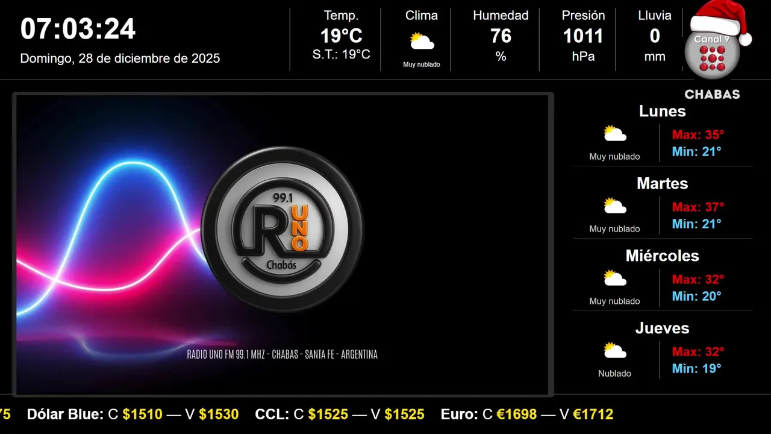Click the Muy nublado label under Clima
Screen dimensions: 771x434
click(x=422, y=64)
